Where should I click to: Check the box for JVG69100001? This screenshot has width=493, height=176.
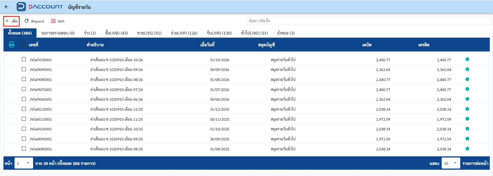(x=24, y=59)
